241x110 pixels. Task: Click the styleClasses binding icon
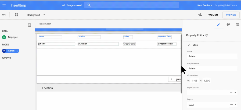[x=231, y=93]
